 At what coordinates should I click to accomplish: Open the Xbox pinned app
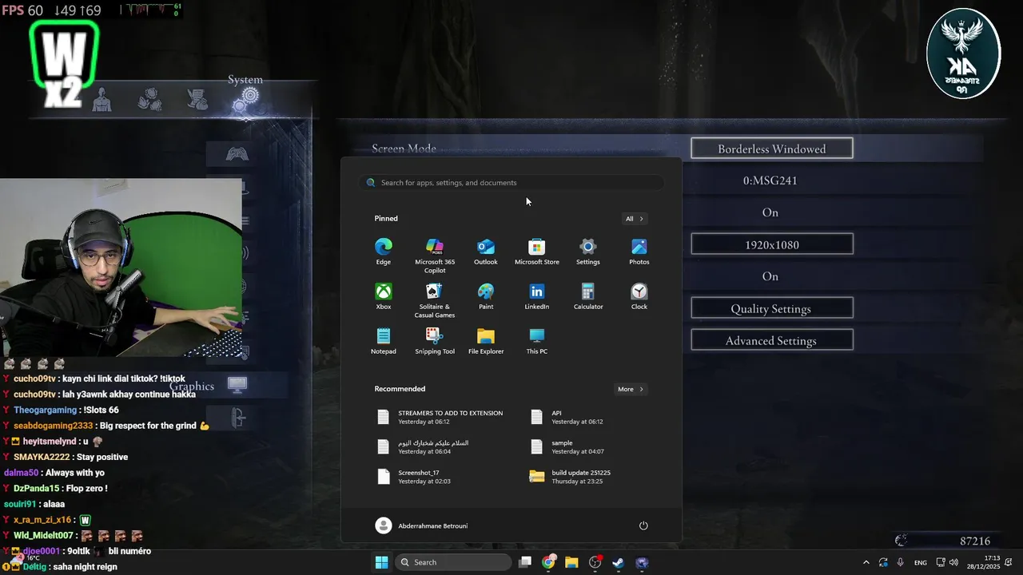[384, 295]
